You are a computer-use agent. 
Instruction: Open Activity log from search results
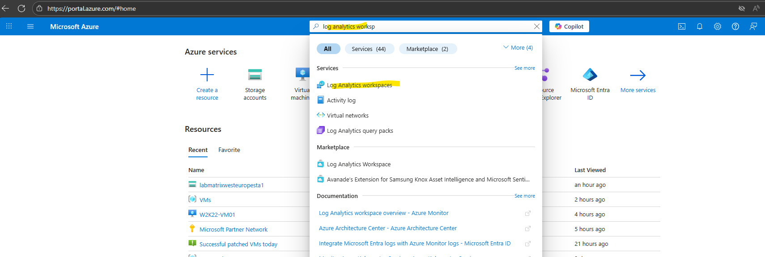341,100
